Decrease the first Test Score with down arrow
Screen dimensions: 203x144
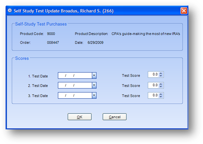(x=161, y=76)
